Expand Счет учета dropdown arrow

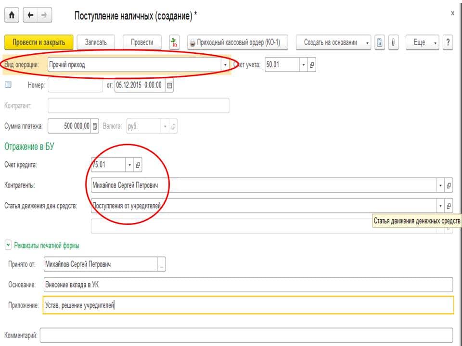(x=304, y=64)
